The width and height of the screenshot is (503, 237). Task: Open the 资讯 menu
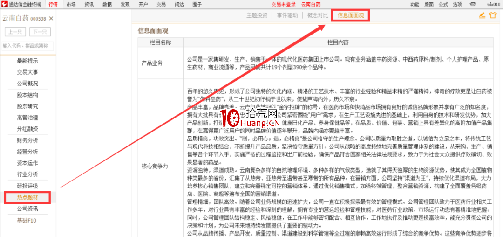[x=89, y=5]
